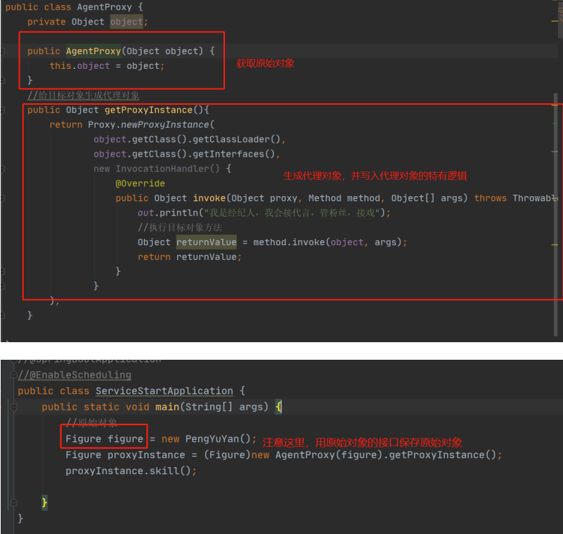Click getClassLoader() call

click(236, 139)
